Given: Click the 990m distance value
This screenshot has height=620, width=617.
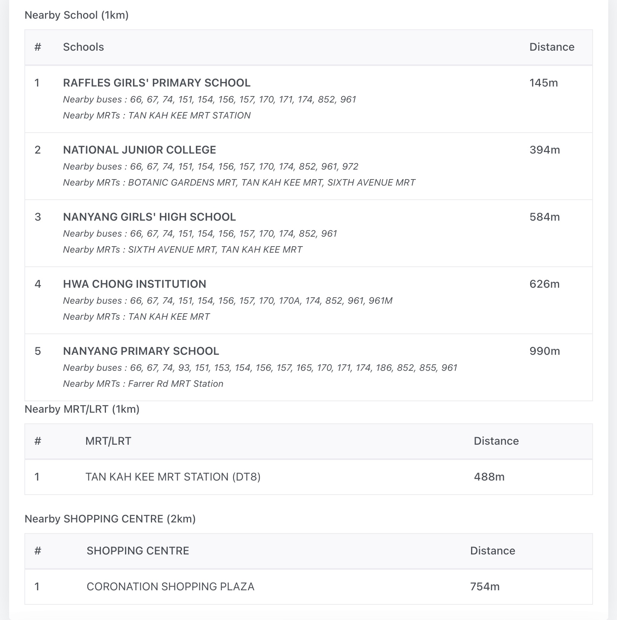Looking at the screenshot, I should [545, 351].
